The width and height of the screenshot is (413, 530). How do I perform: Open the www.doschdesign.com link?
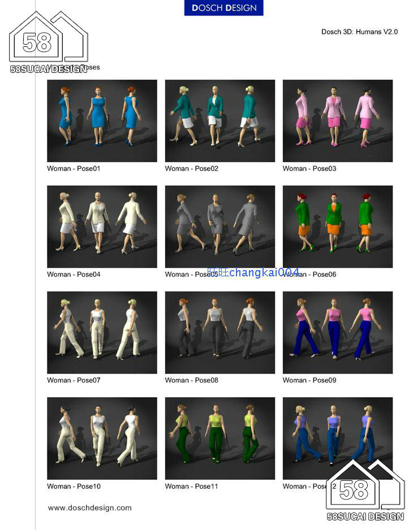point(89,507)
